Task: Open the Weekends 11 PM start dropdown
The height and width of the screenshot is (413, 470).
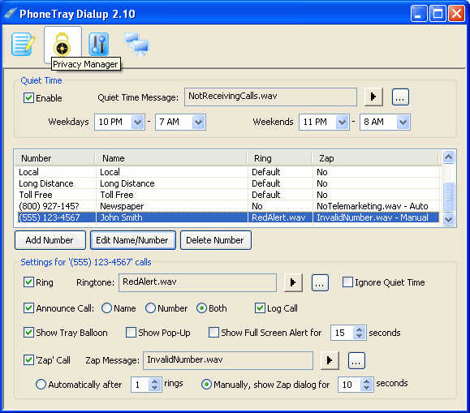Action: click(x=342, y=122)
